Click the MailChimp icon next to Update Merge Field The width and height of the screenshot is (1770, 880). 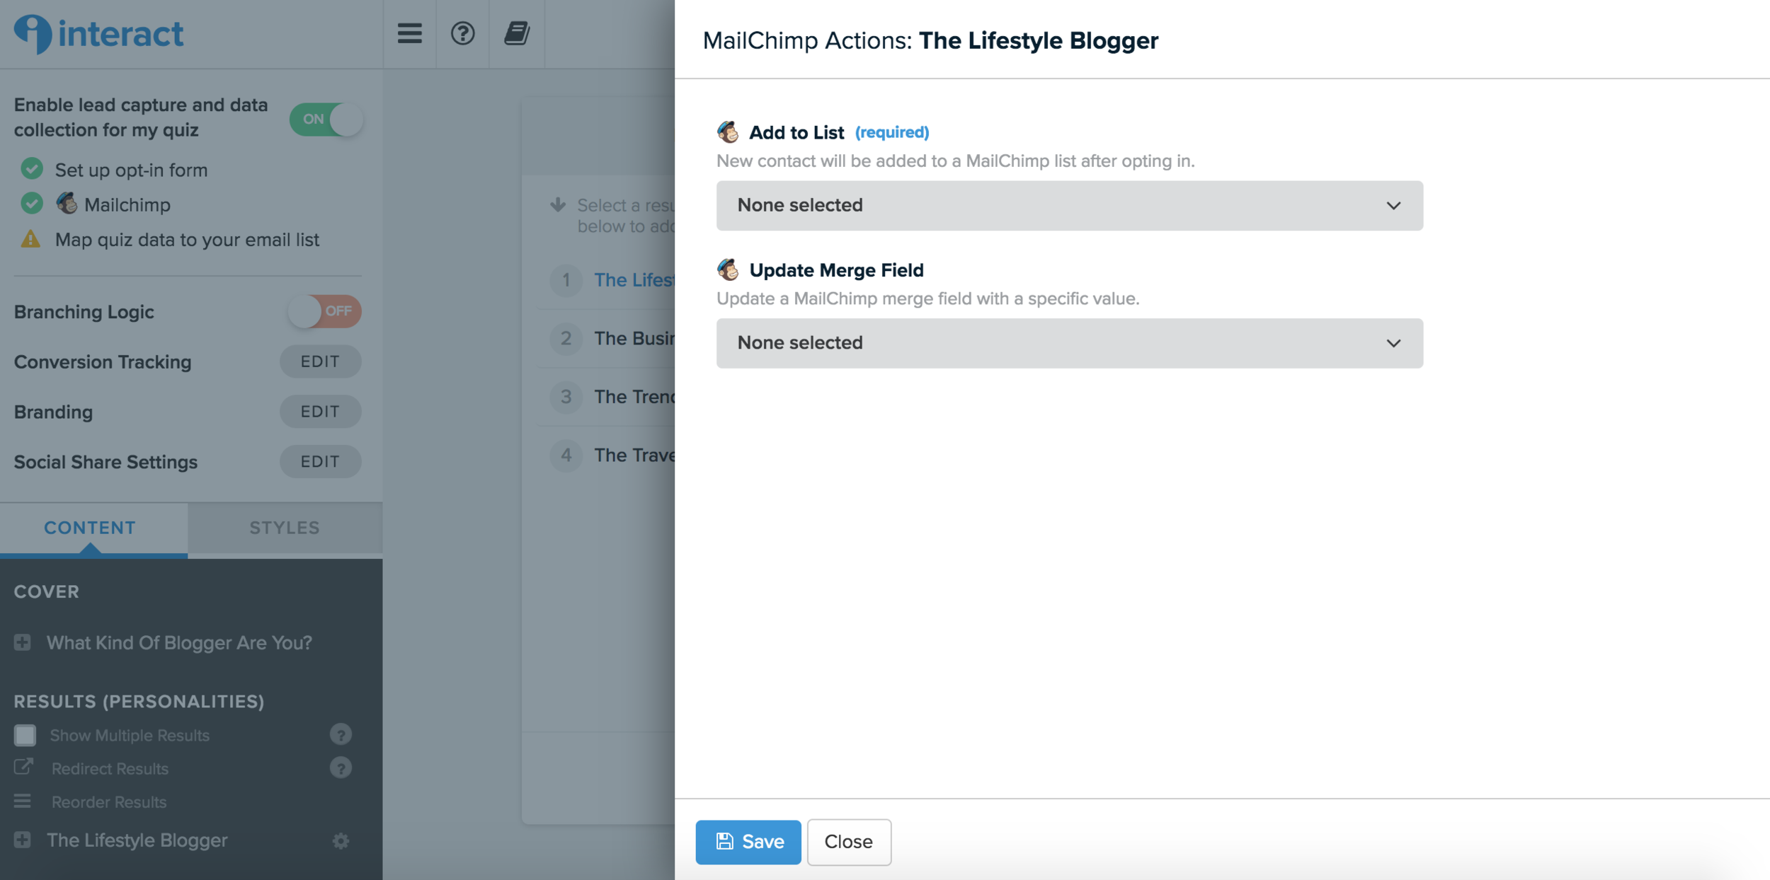pos(728,270)
